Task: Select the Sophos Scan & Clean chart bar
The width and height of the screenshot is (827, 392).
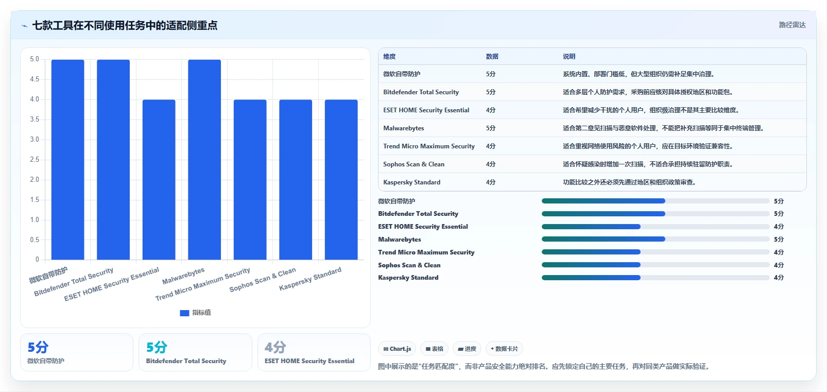Action: point(296,180)
